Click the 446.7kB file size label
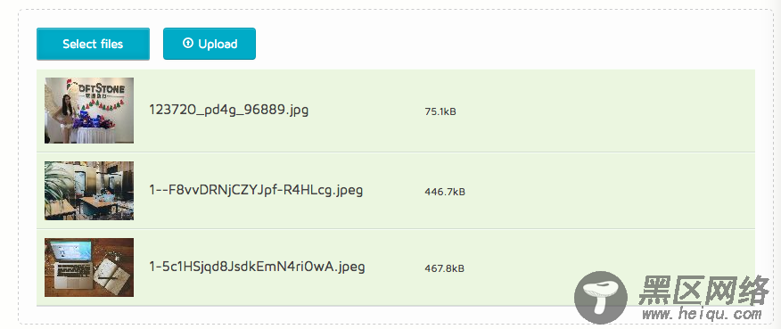 point(445,192)
